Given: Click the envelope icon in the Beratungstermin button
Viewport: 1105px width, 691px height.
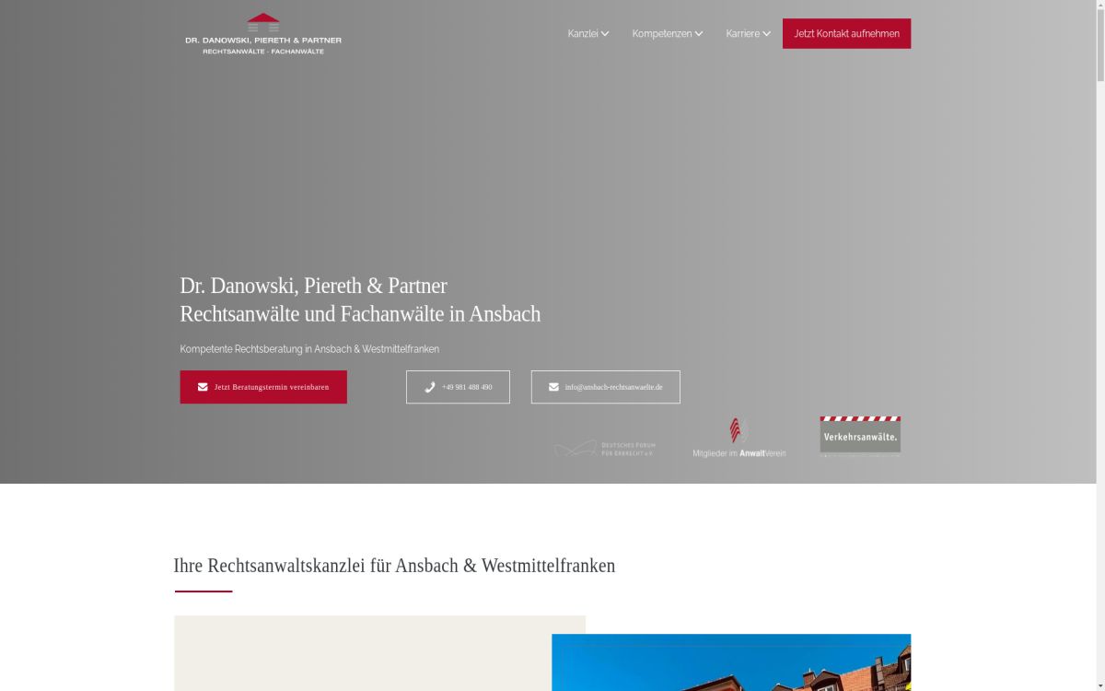Looking at the screenshot, I should tap(203, 387).
